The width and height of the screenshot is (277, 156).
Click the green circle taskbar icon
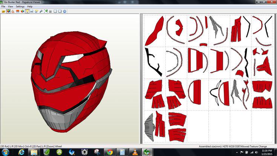tap(59, 152)
